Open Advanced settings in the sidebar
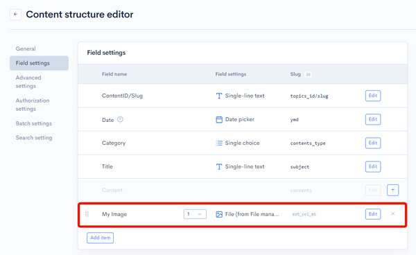This screenshot has width=416, height=255. (x=28, y=82)
